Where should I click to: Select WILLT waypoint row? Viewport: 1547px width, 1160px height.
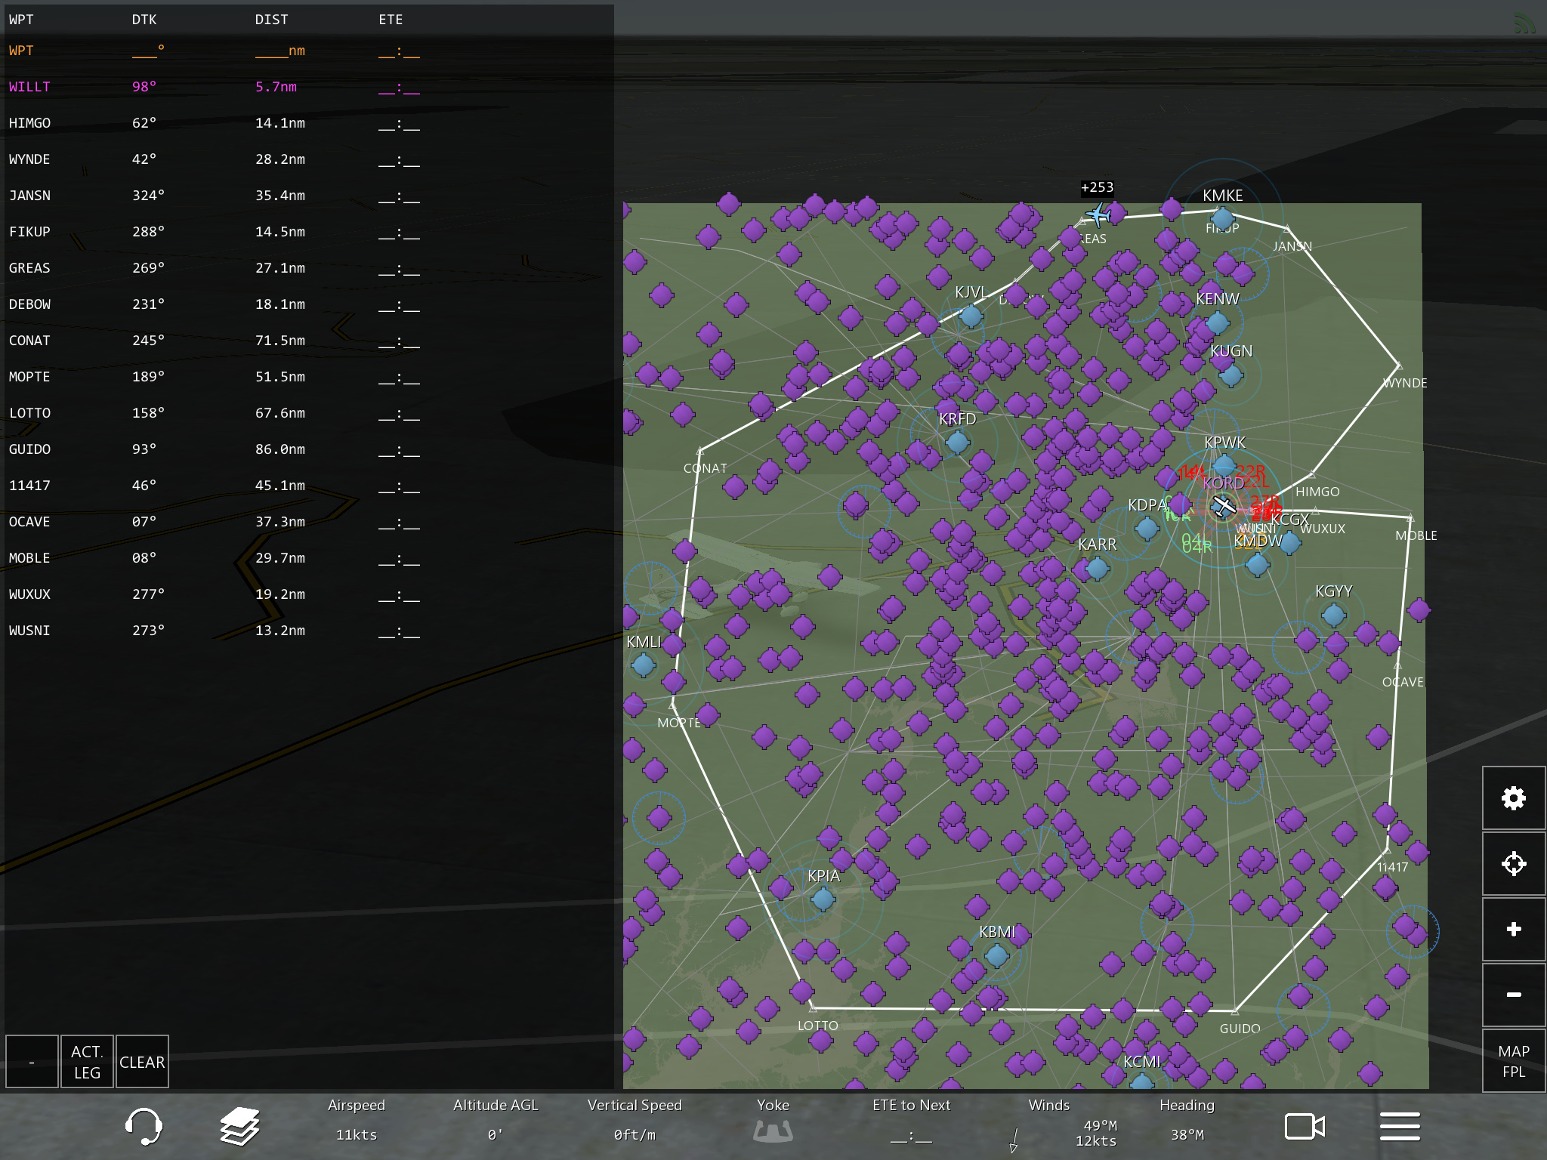(30, 87)
